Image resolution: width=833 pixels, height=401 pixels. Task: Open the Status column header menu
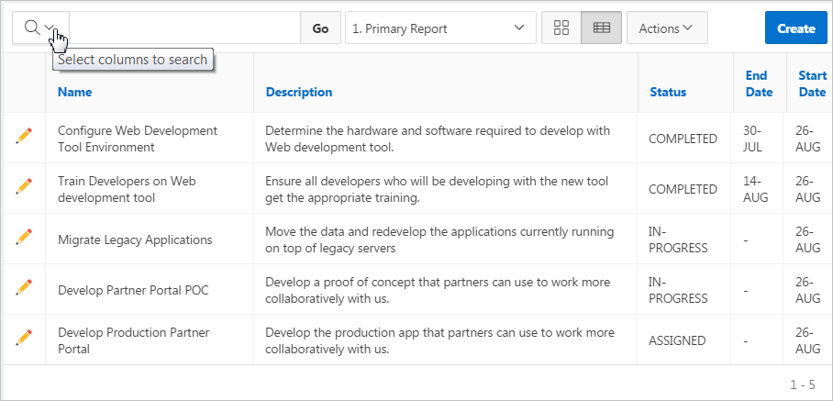668,92
